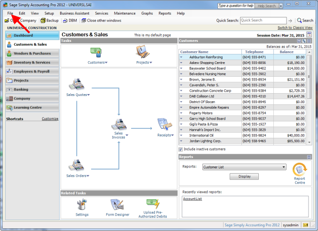Screen dimensions: 318x231
Task: Expand the Sales Invoices dropdown arrow
Action: coord(127,135)
